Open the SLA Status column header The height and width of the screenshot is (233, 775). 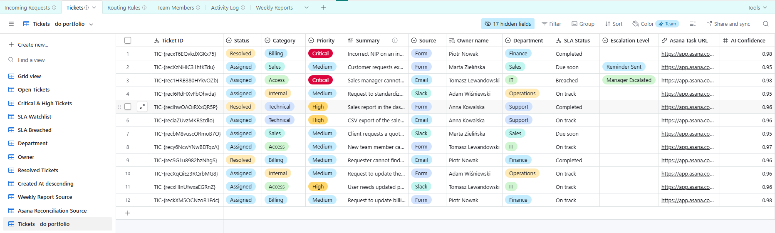coord(576,40)
